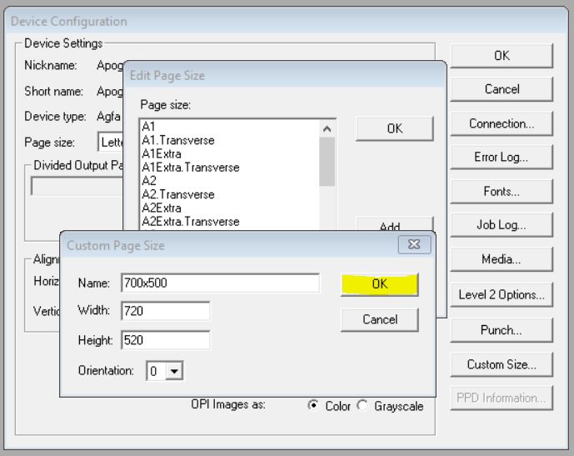Confirm custom page size with OK
574x456 pixels.
coord(380,284)
